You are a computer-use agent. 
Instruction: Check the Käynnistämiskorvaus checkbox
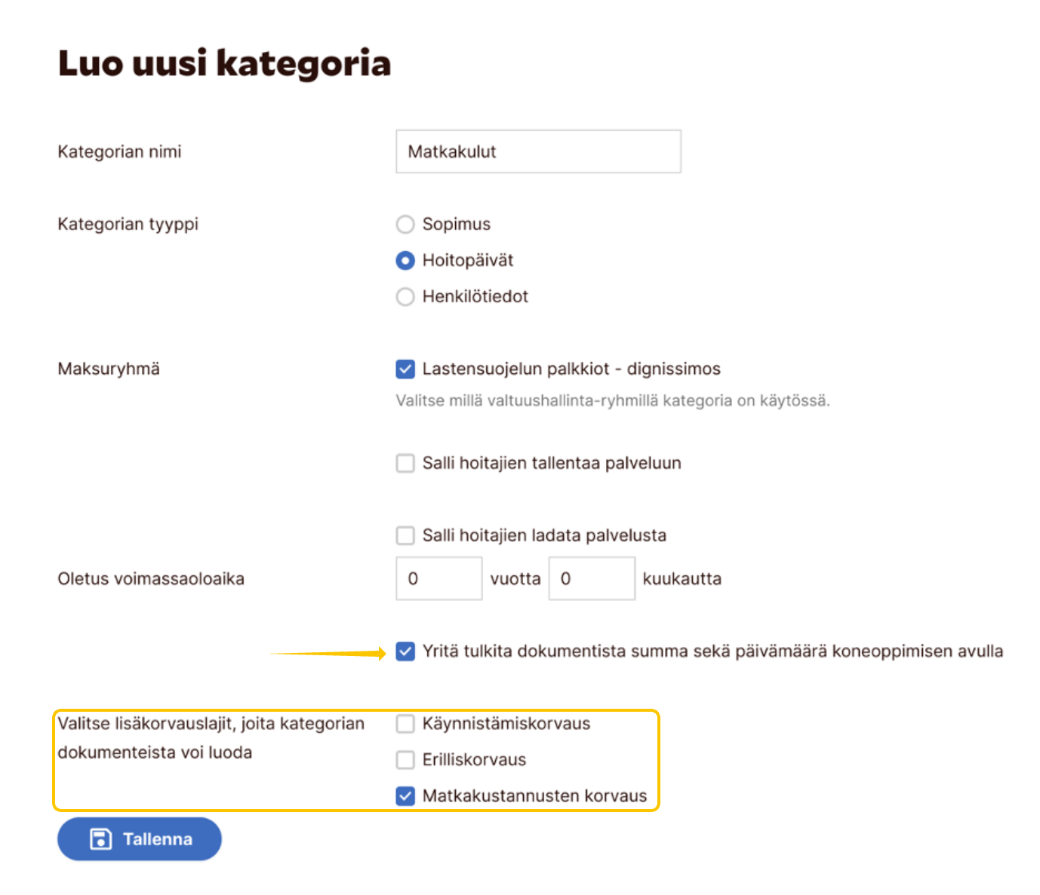pos(405,724)
